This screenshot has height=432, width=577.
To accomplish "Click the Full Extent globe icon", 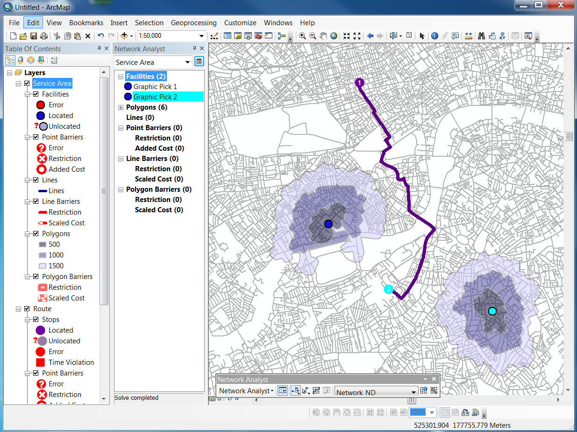I will (334, 36).
